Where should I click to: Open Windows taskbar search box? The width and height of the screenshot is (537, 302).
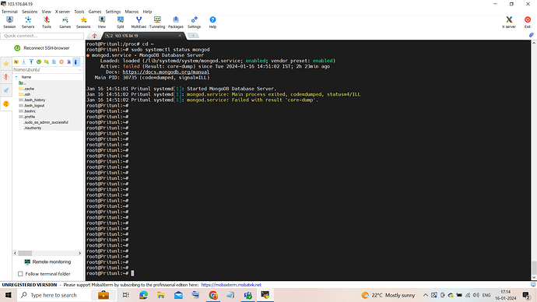[x=54, y=295]
